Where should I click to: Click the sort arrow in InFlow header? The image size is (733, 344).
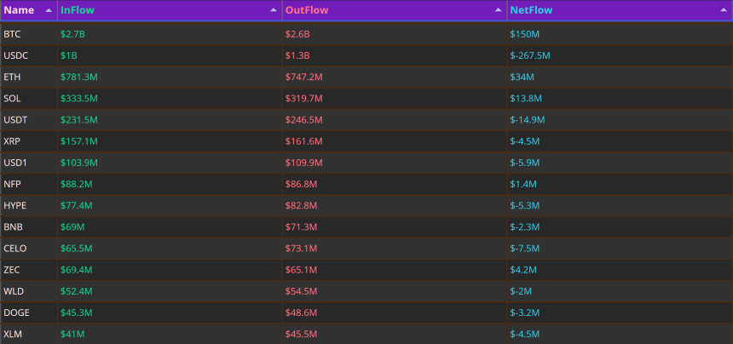click(274, 10)
